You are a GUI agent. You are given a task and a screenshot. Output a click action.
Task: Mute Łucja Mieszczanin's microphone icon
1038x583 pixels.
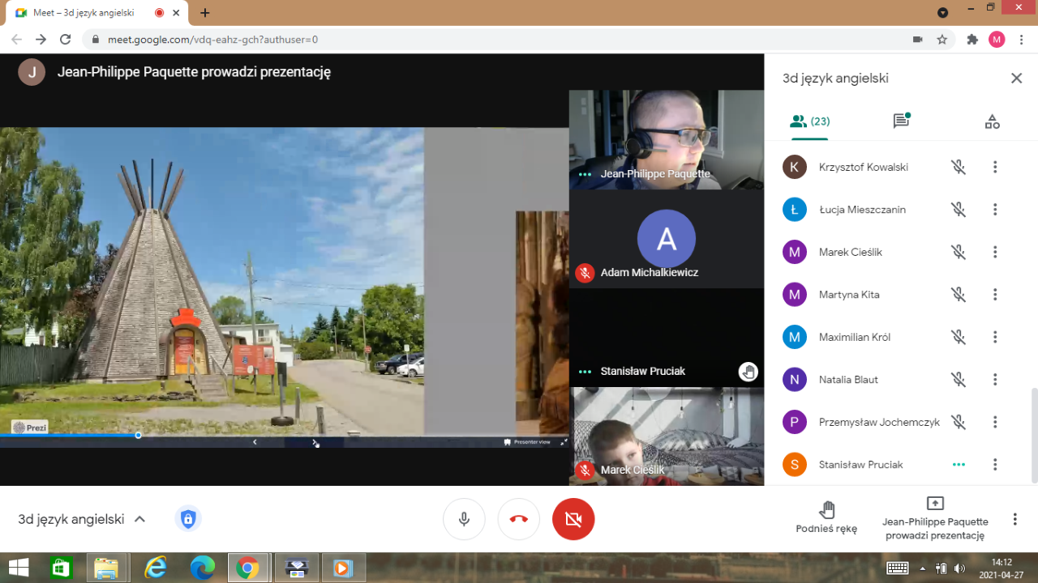[x=959, y=210]
